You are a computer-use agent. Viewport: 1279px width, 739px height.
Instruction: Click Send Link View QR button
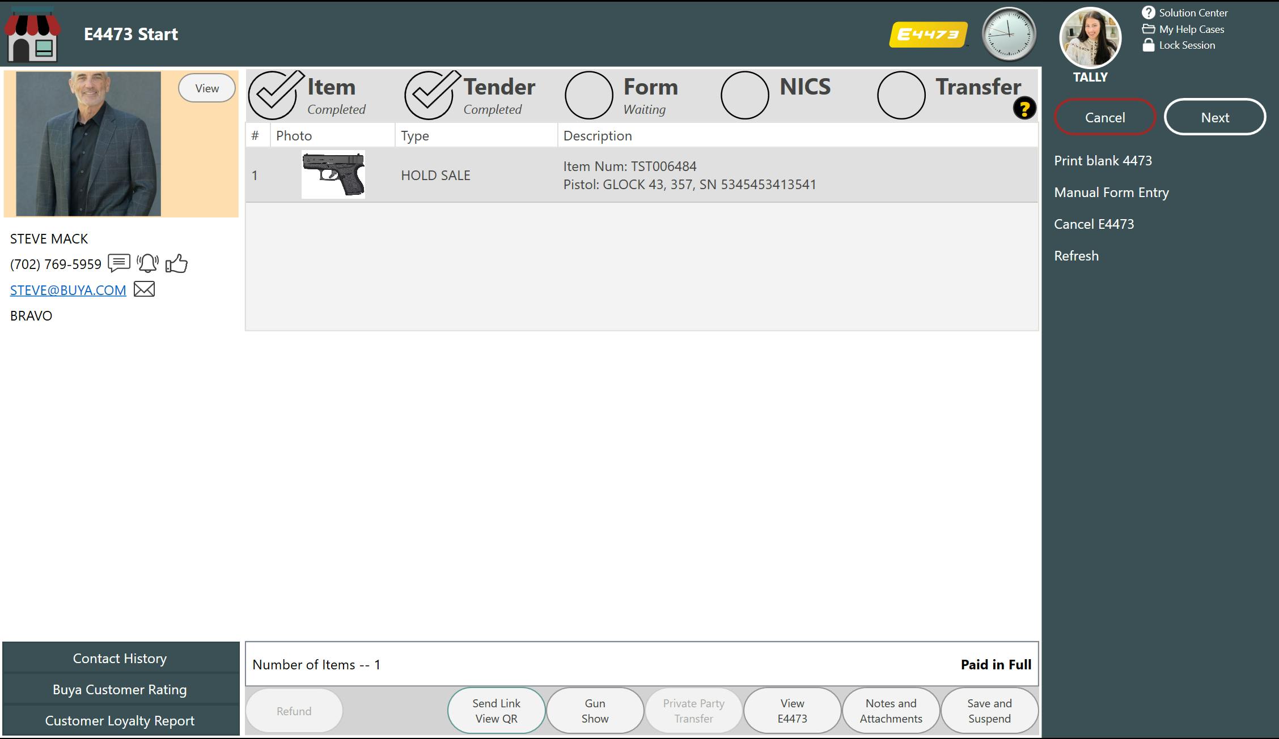point(496,711)
